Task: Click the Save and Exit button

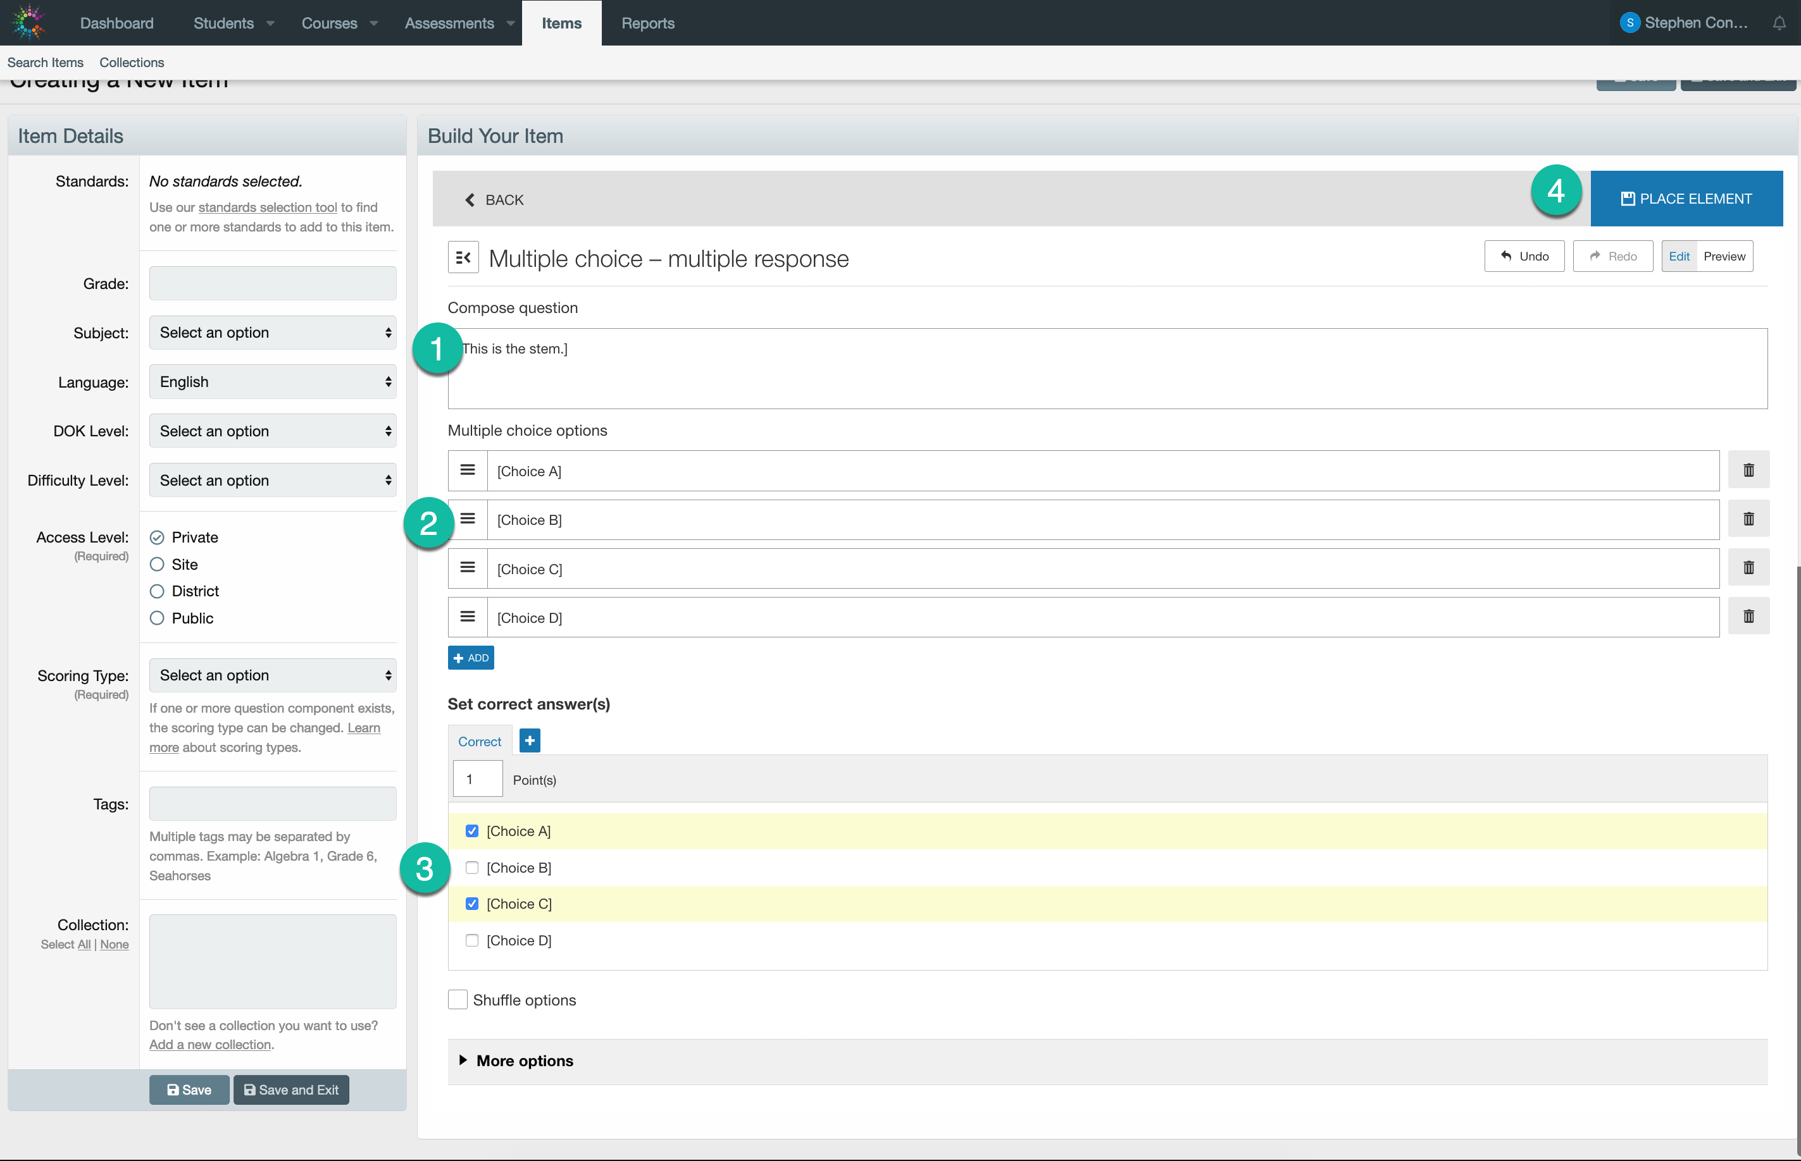Action: pyautogui.click(x=291, y=1090)
